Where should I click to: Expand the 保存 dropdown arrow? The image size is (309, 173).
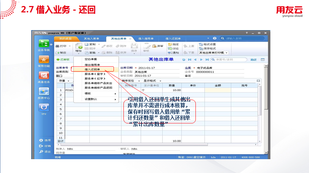[134, 54]
